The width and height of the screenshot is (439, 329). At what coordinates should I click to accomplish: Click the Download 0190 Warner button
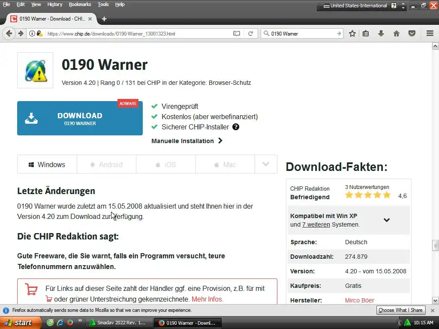pyautogui.click(x=80, y=118)
